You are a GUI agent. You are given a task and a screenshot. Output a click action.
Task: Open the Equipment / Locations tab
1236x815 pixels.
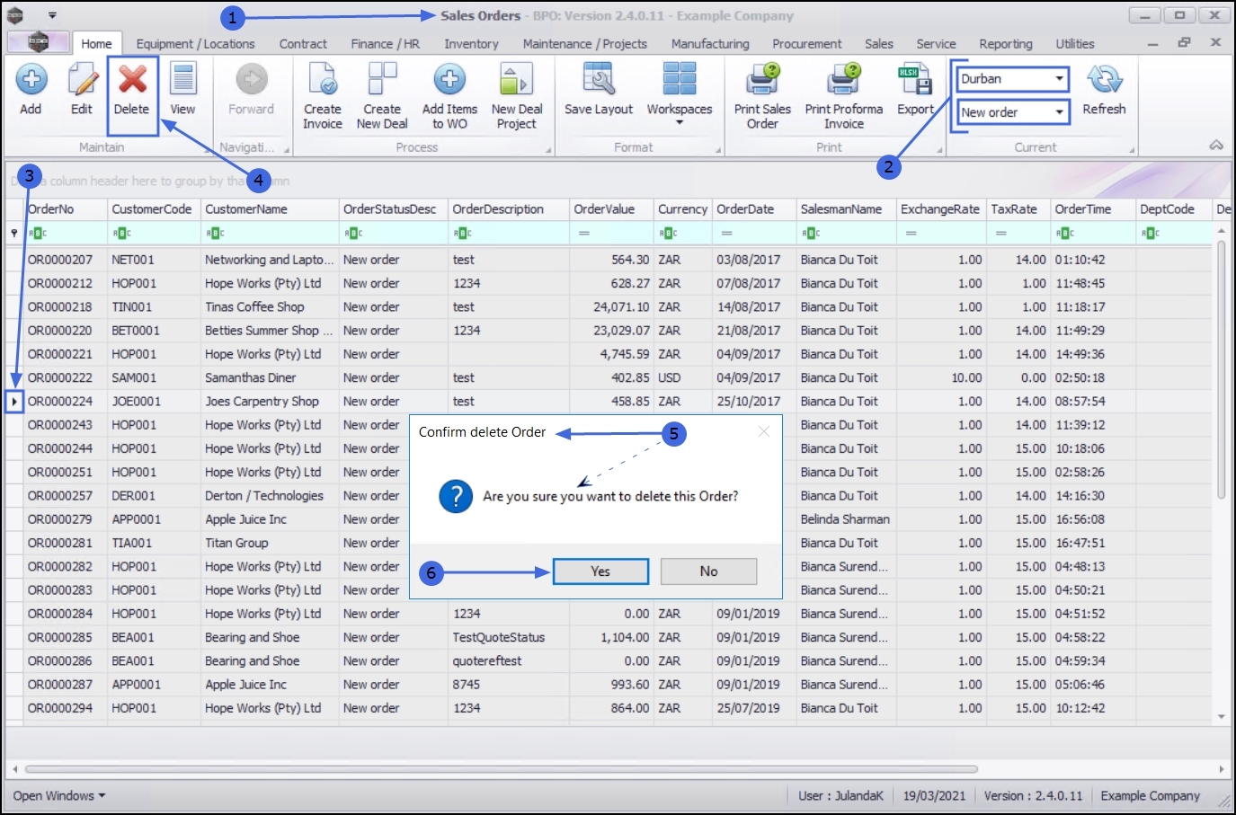[195, 43]
